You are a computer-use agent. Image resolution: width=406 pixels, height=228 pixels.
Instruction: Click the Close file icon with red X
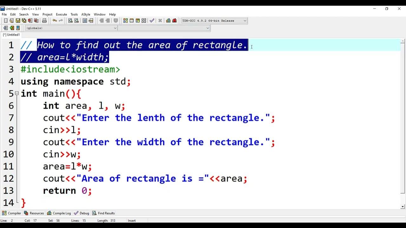click(30, 21)
